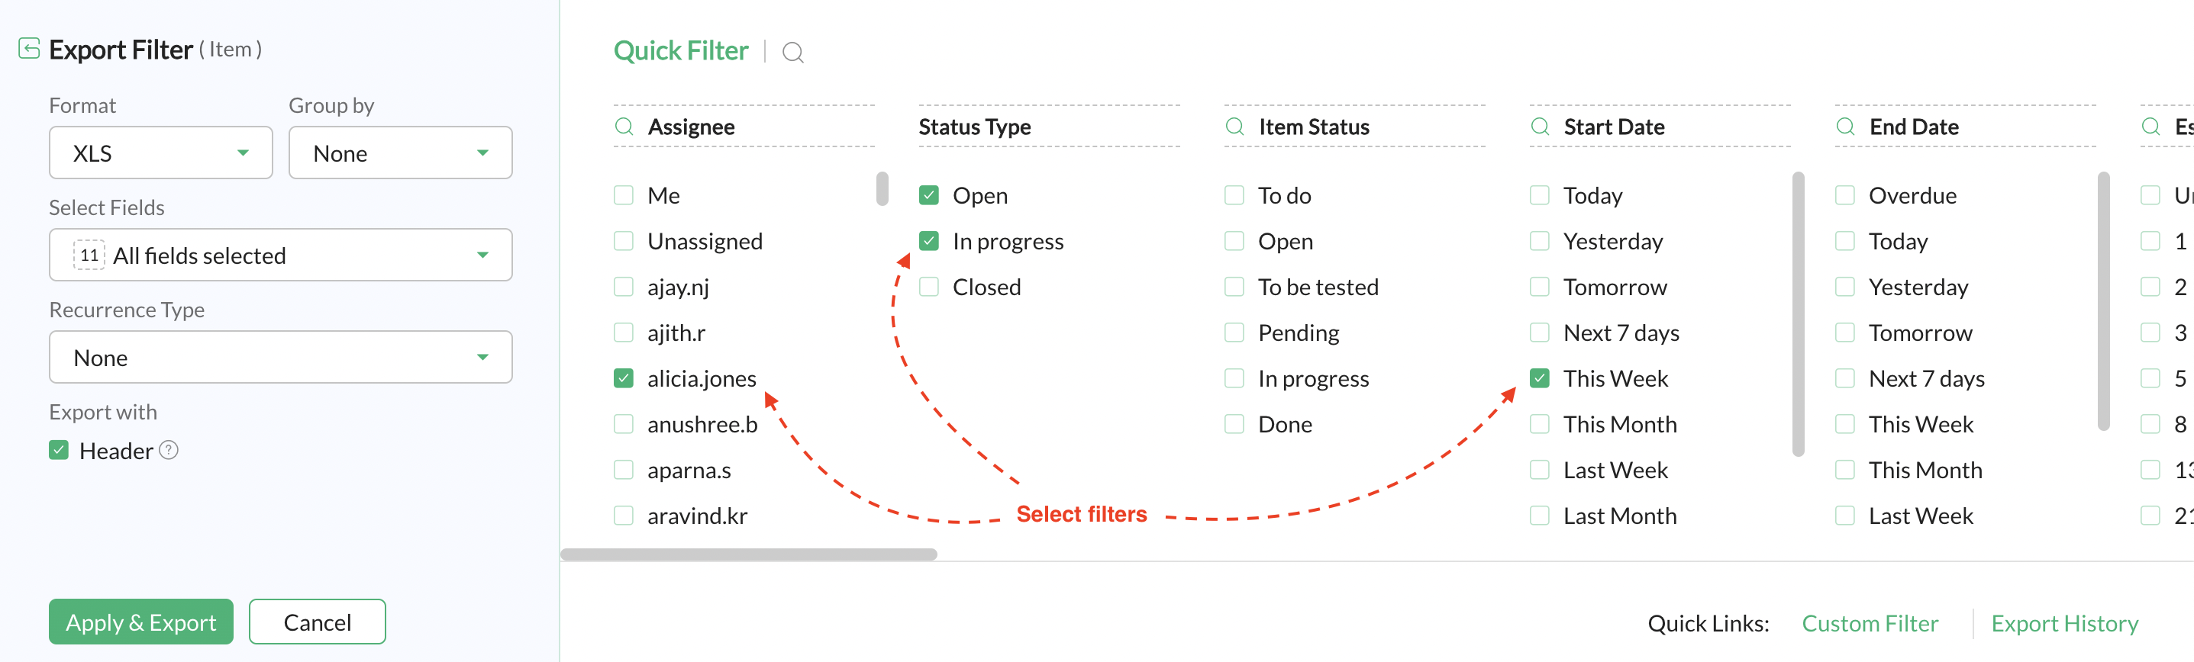
Task: Click the Export Filter back icon
Action: pos(29,49)
